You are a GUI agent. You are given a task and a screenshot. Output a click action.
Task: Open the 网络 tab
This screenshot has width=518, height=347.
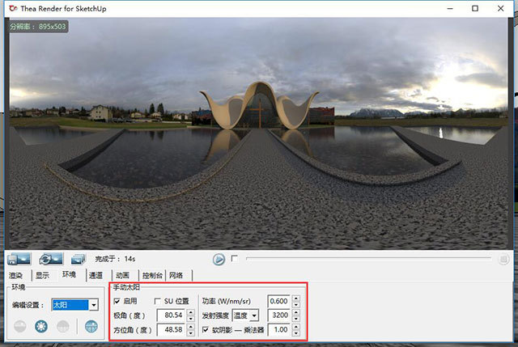point(176,275)
